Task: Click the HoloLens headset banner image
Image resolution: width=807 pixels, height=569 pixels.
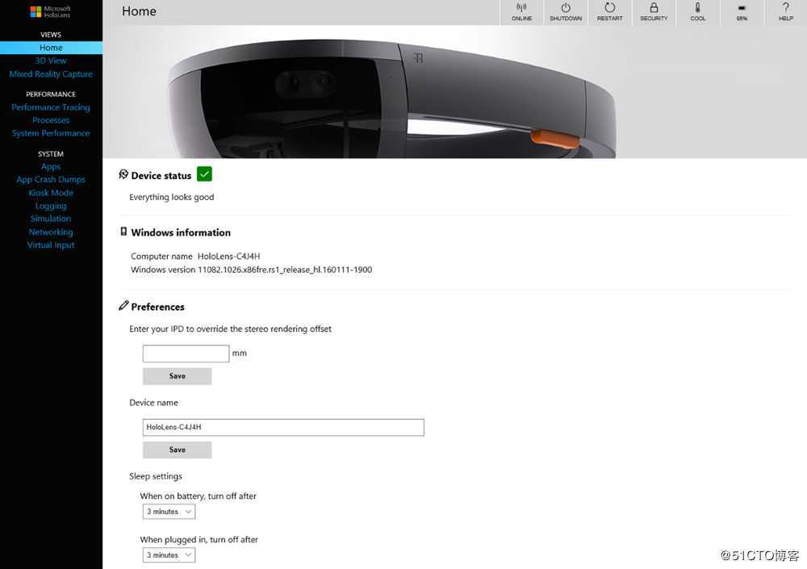Action: tap(454, 92)
